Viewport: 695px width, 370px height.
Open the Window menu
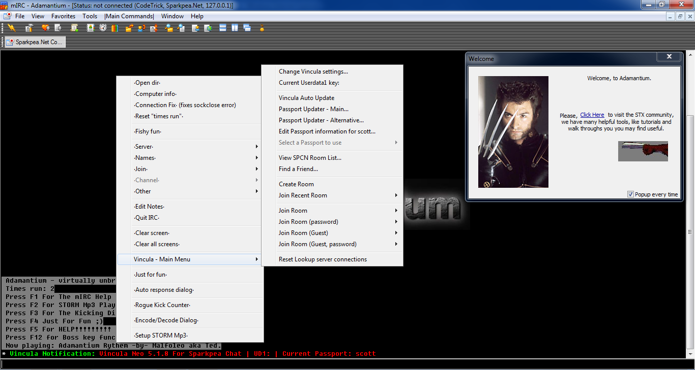click(x=172, y=16)
